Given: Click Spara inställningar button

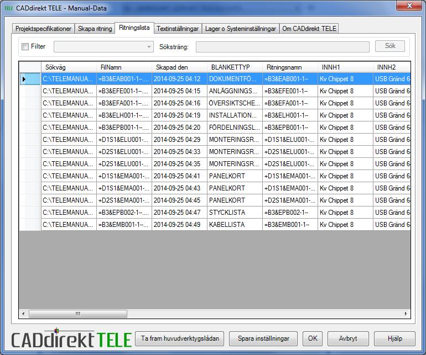Looking at the screenshot, I should coord(263,338).
